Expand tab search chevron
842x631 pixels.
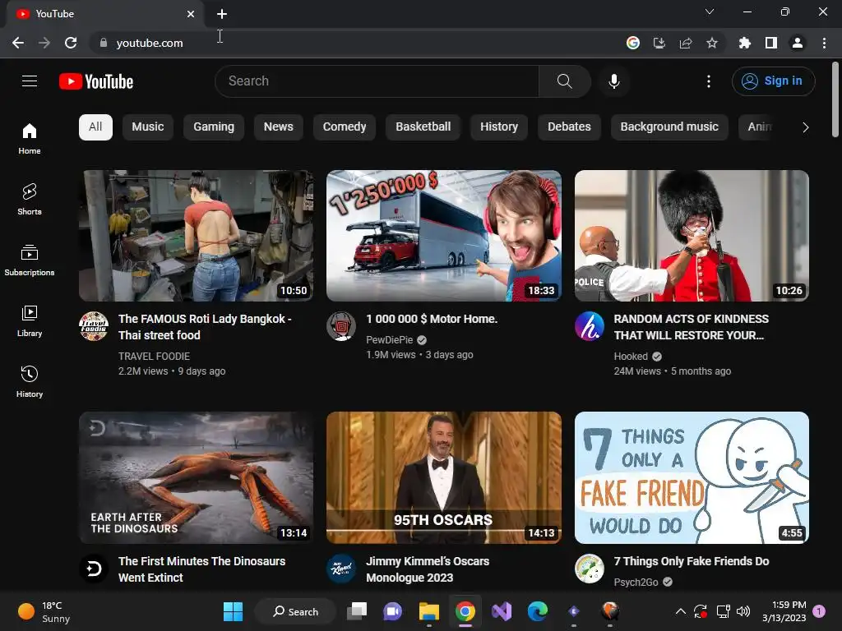click(710, 12)
